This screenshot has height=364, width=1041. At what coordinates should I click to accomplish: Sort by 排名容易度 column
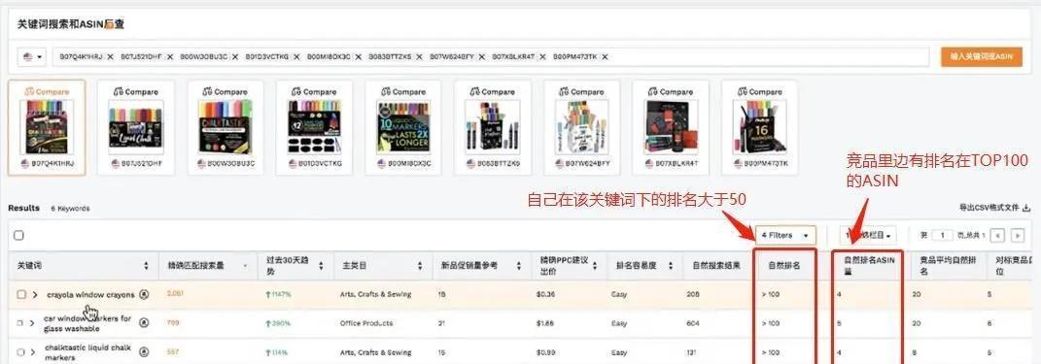(671, 266)
